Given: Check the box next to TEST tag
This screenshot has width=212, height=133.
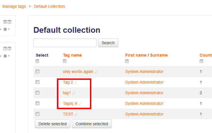Looking at the screenshot, I should coord(37,114).
